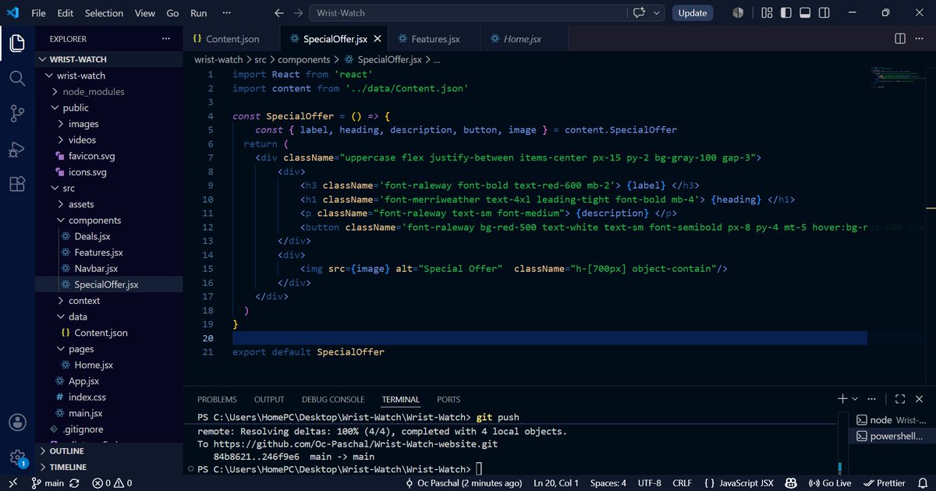
Task: Close the terminal panel
Action: click(920, 399)
